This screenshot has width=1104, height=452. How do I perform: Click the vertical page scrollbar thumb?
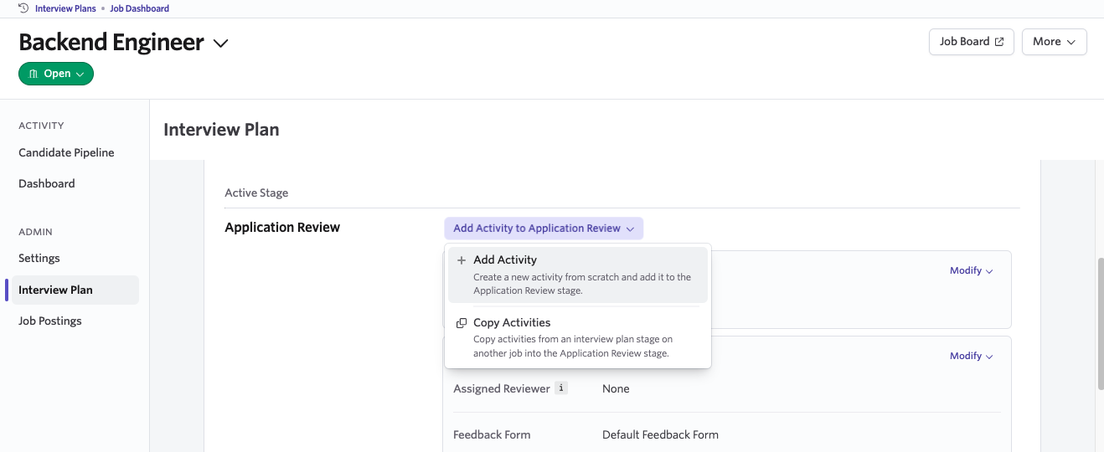1100,324
